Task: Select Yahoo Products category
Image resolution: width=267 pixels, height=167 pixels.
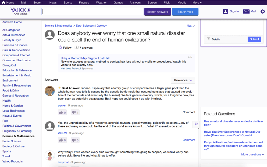Action: pyautogui.click(x=13, y=161)
